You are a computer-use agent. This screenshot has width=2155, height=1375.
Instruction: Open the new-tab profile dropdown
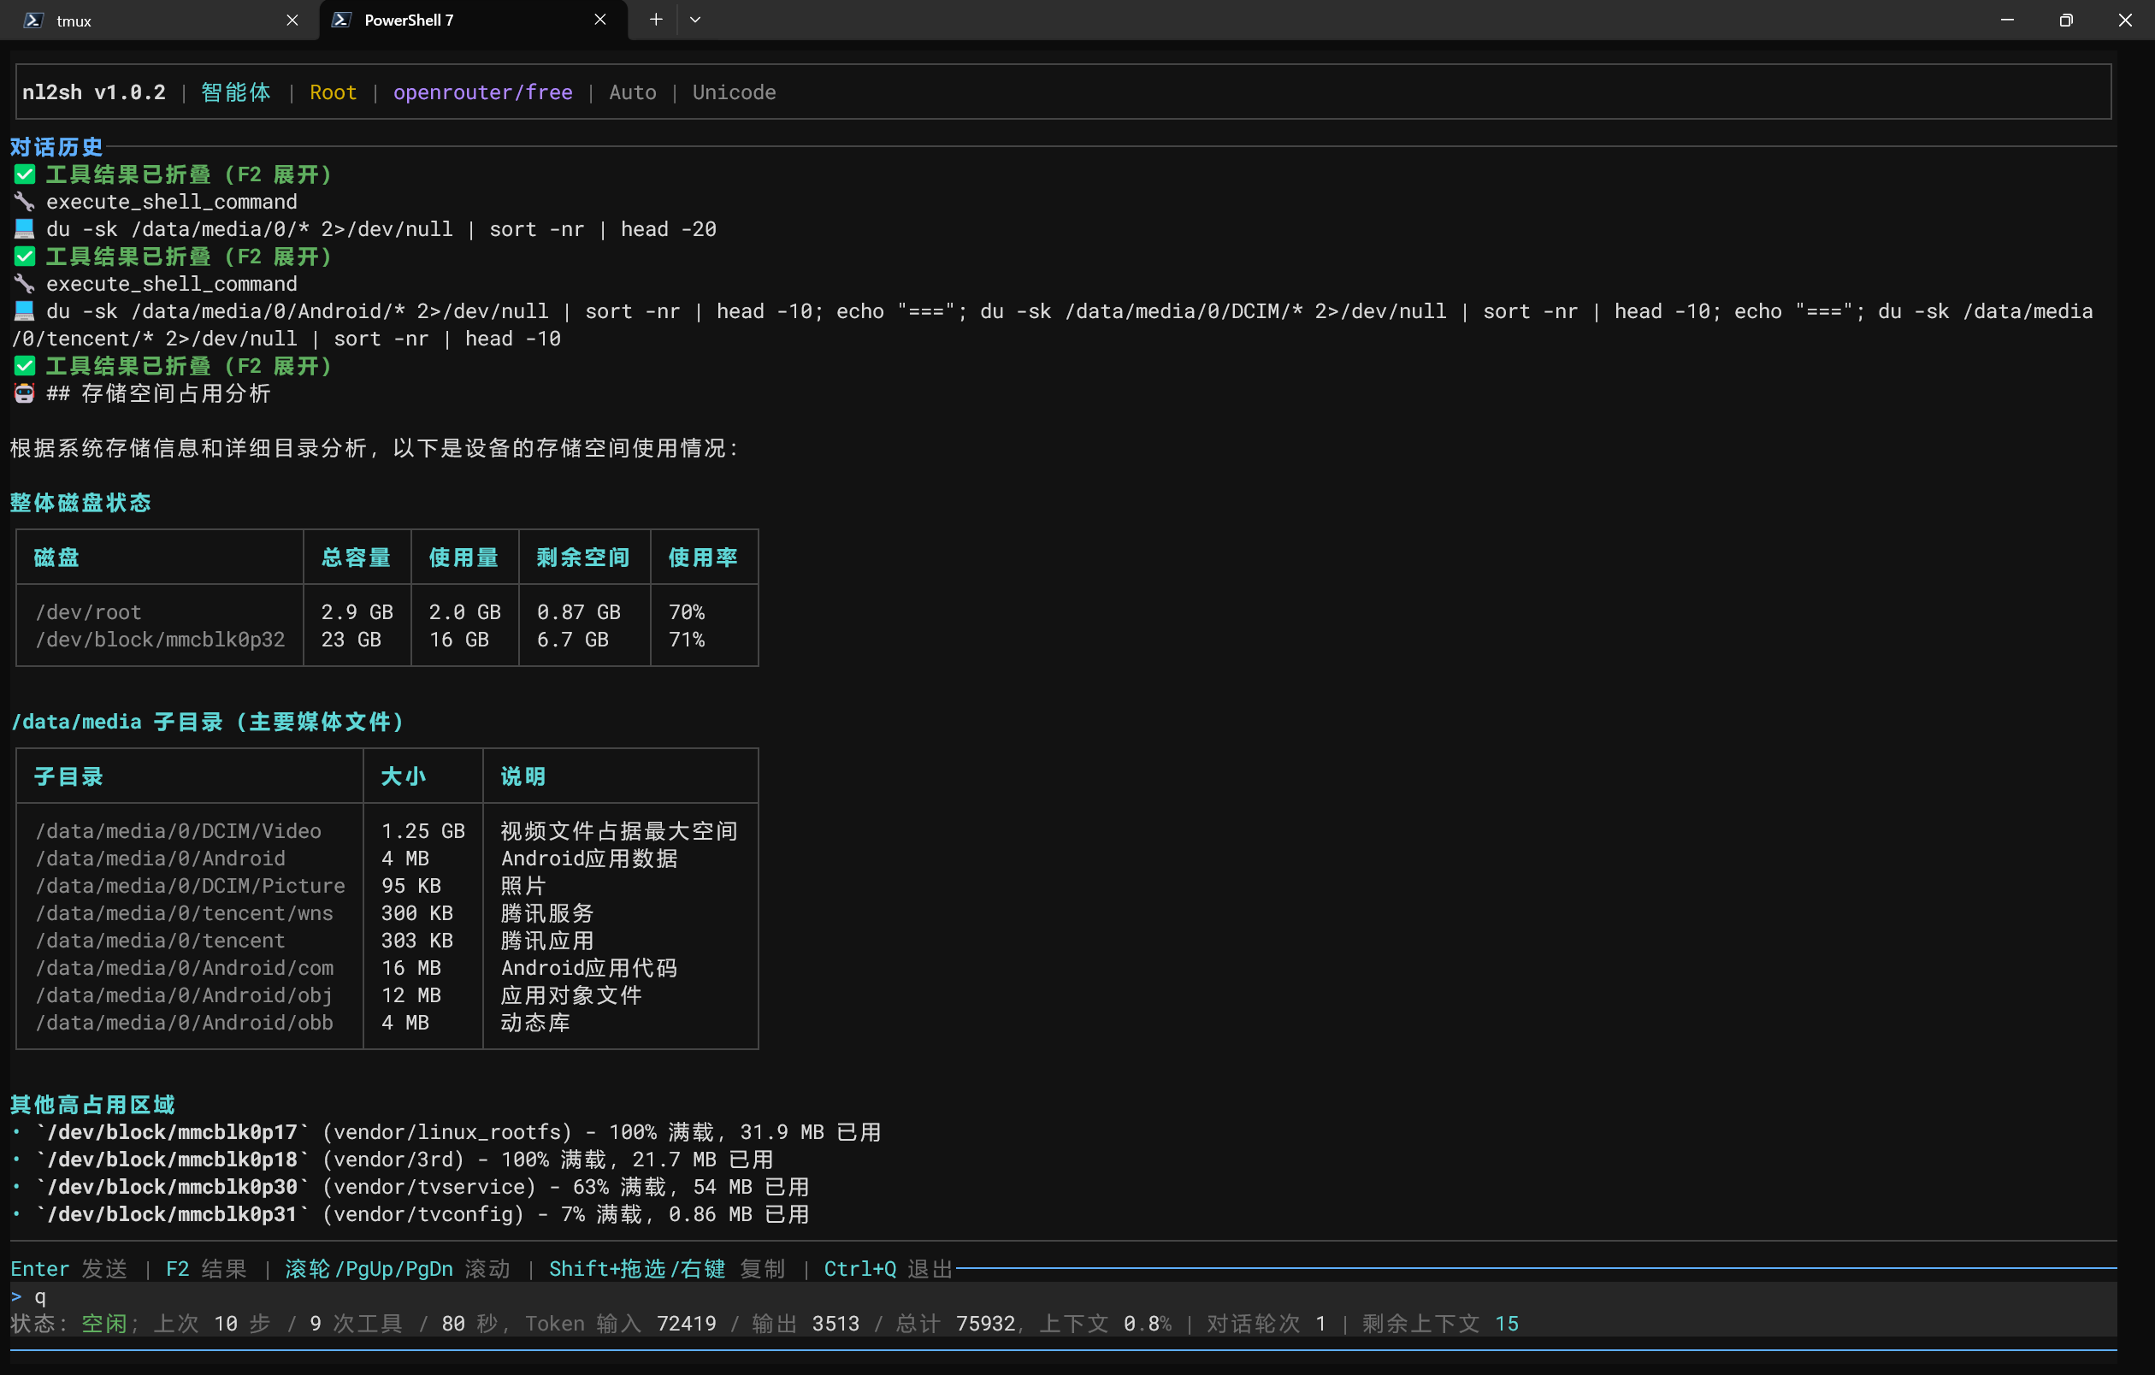695,20
